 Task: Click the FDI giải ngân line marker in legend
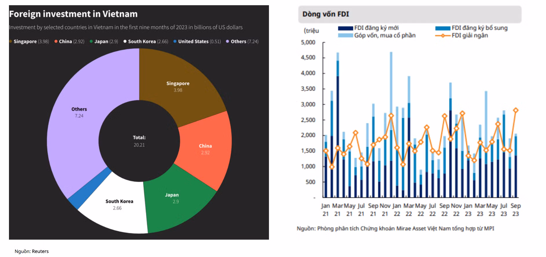[x=443, y=36]
